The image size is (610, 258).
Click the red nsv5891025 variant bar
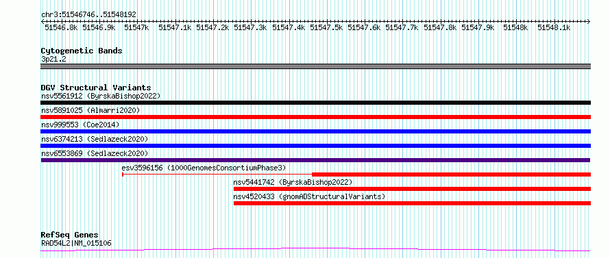click(x=315, y=117)
